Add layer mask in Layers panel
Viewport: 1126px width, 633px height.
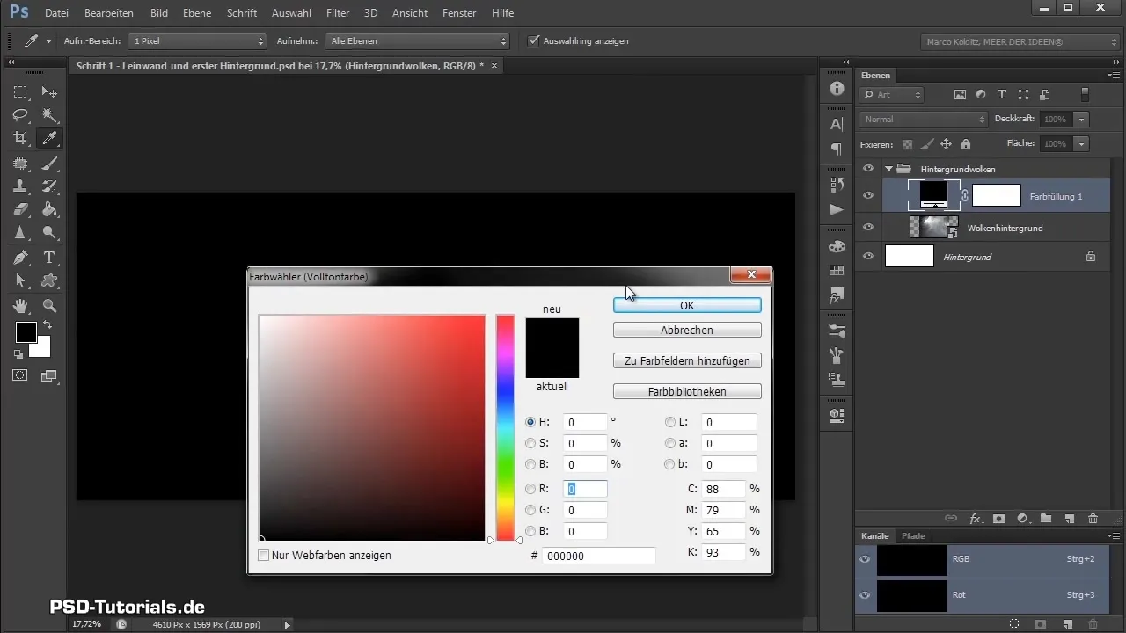998,519
